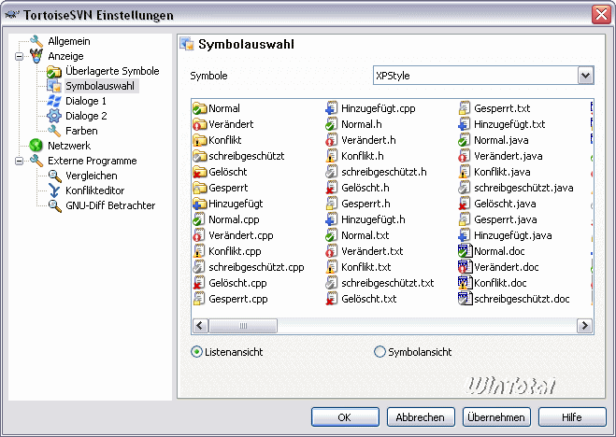Click the scroll right arrow
Image resolution: width=616 pixels, height=437 pixels.
(584, 326)
